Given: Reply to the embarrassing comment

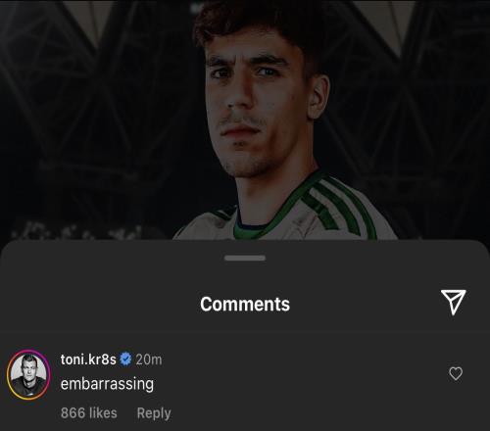Looking at the screenshot, I should [x=154, y=413].
